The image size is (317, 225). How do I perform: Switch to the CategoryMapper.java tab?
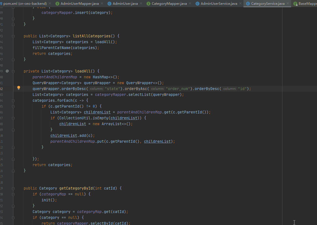169,3
